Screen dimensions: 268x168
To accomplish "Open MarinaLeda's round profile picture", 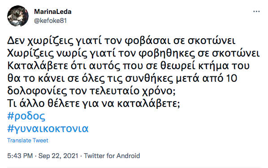I will 18,16.
